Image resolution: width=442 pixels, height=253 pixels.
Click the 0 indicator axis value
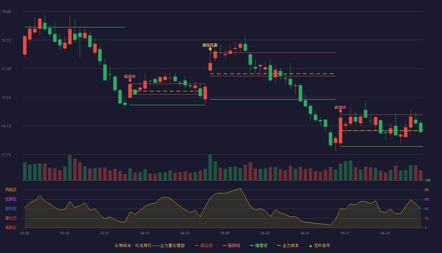426,228
